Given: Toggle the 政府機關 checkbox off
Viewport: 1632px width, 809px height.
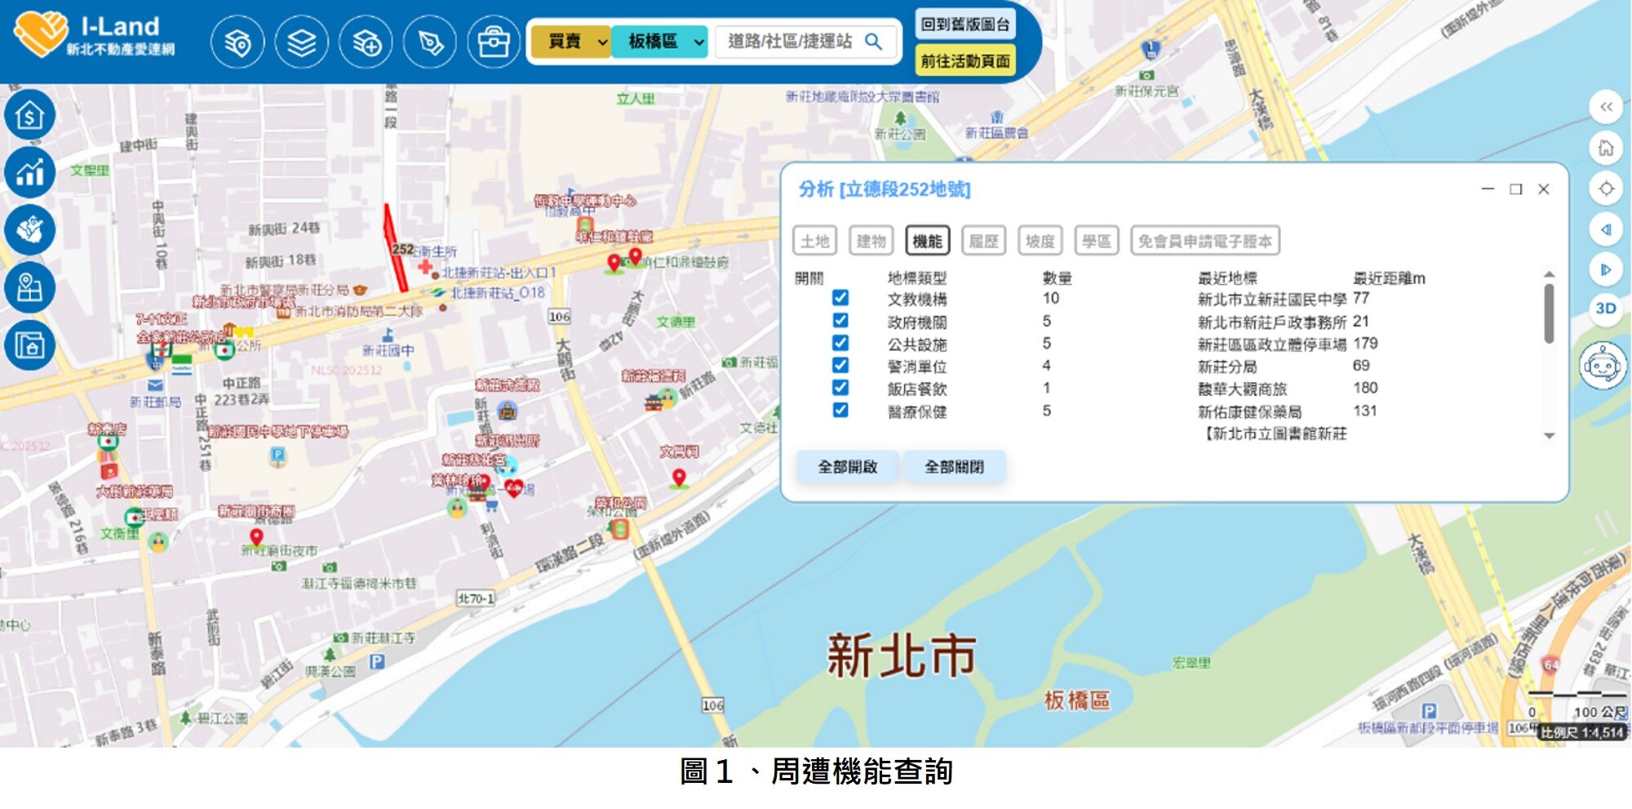Looking at the screenshot, I should coord(840,321).
